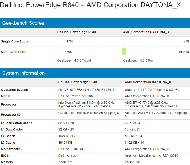The width and height of the screenshot is (190, 165).
Task: Click AuthenticAMD Family 23 Model 49 value
Action: (156, 115)
